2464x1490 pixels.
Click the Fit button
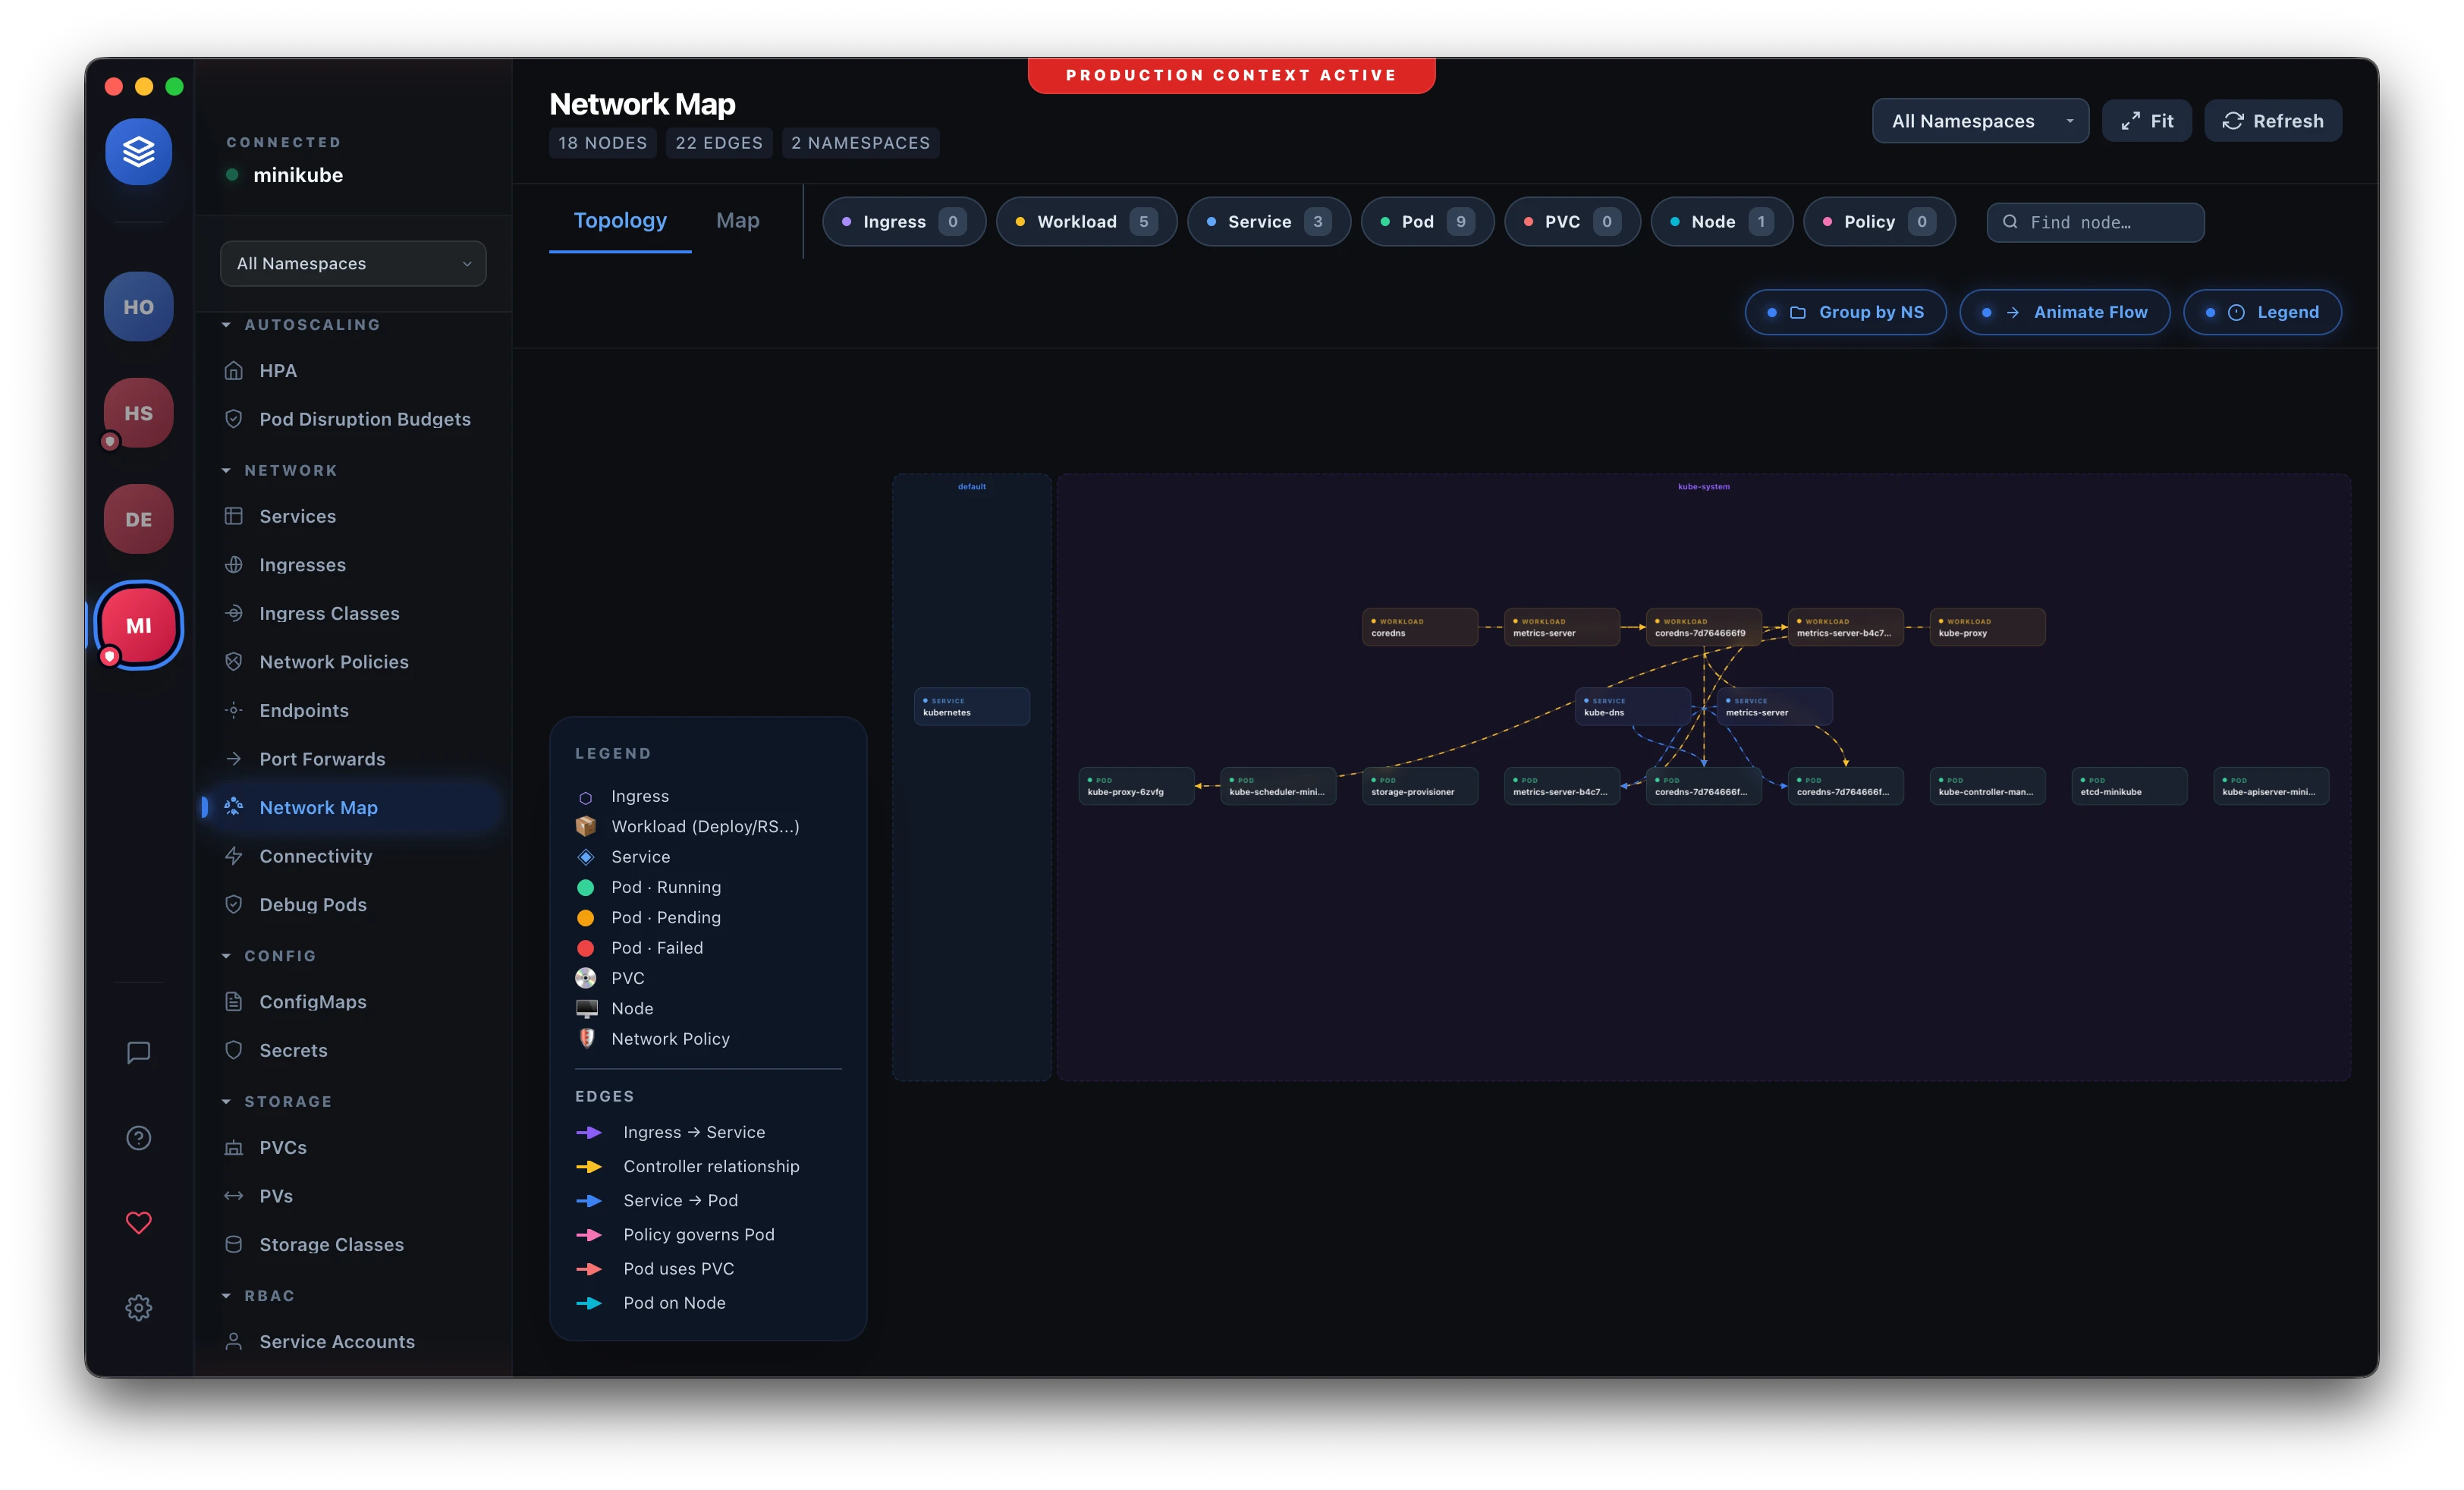[2146, 121]
